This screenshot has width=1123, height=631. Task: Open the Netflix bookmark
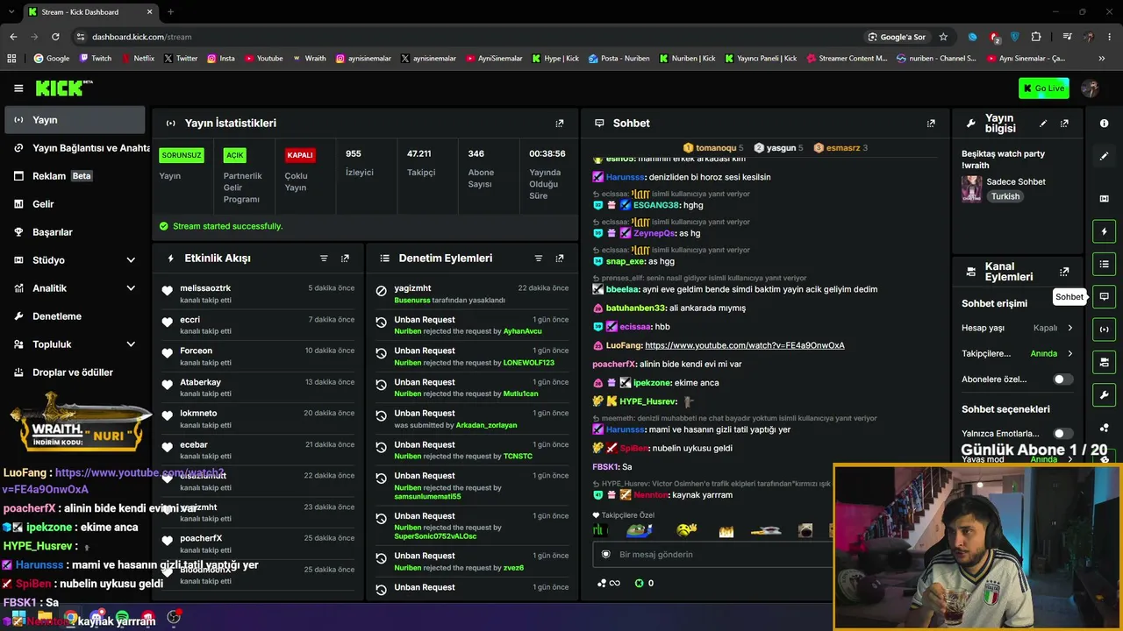pos(137,59)
